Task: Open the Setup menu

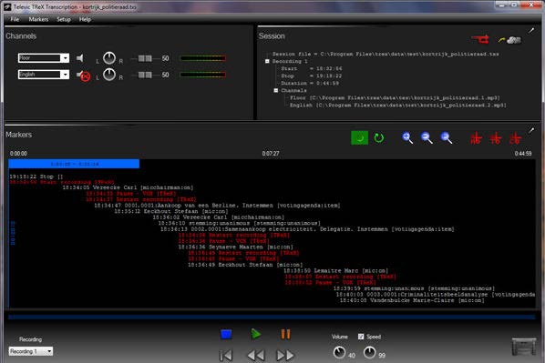Action: (x=64, y=19)
